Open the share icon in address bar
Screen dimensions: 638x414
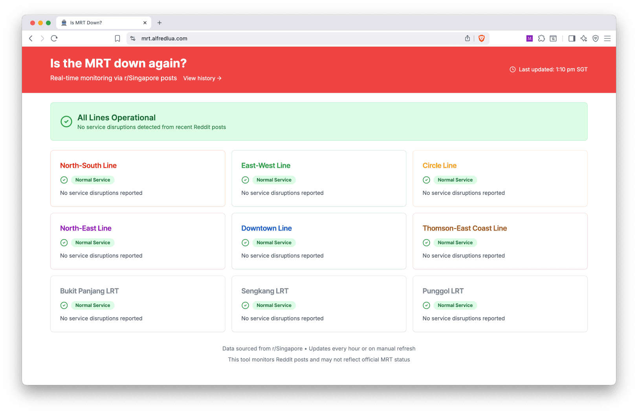(x=467, y=38)
